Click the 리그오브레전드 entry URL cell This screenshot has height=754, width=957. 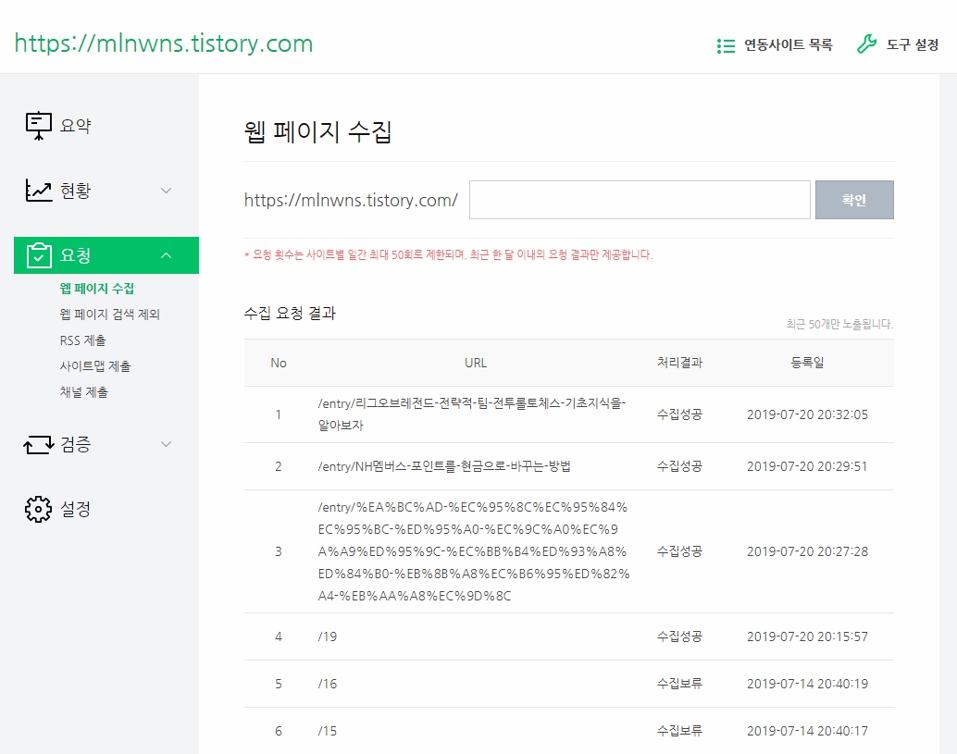[472, 414]
